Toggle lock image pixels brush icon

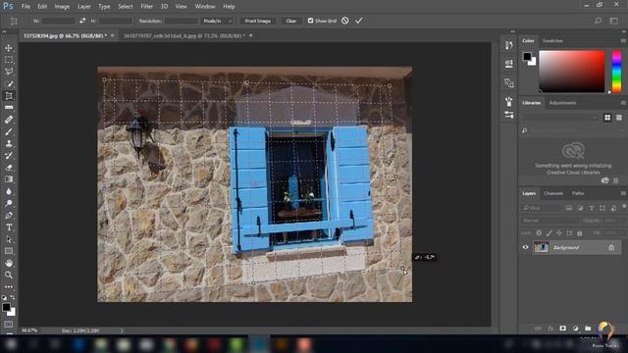click(549, 232)
